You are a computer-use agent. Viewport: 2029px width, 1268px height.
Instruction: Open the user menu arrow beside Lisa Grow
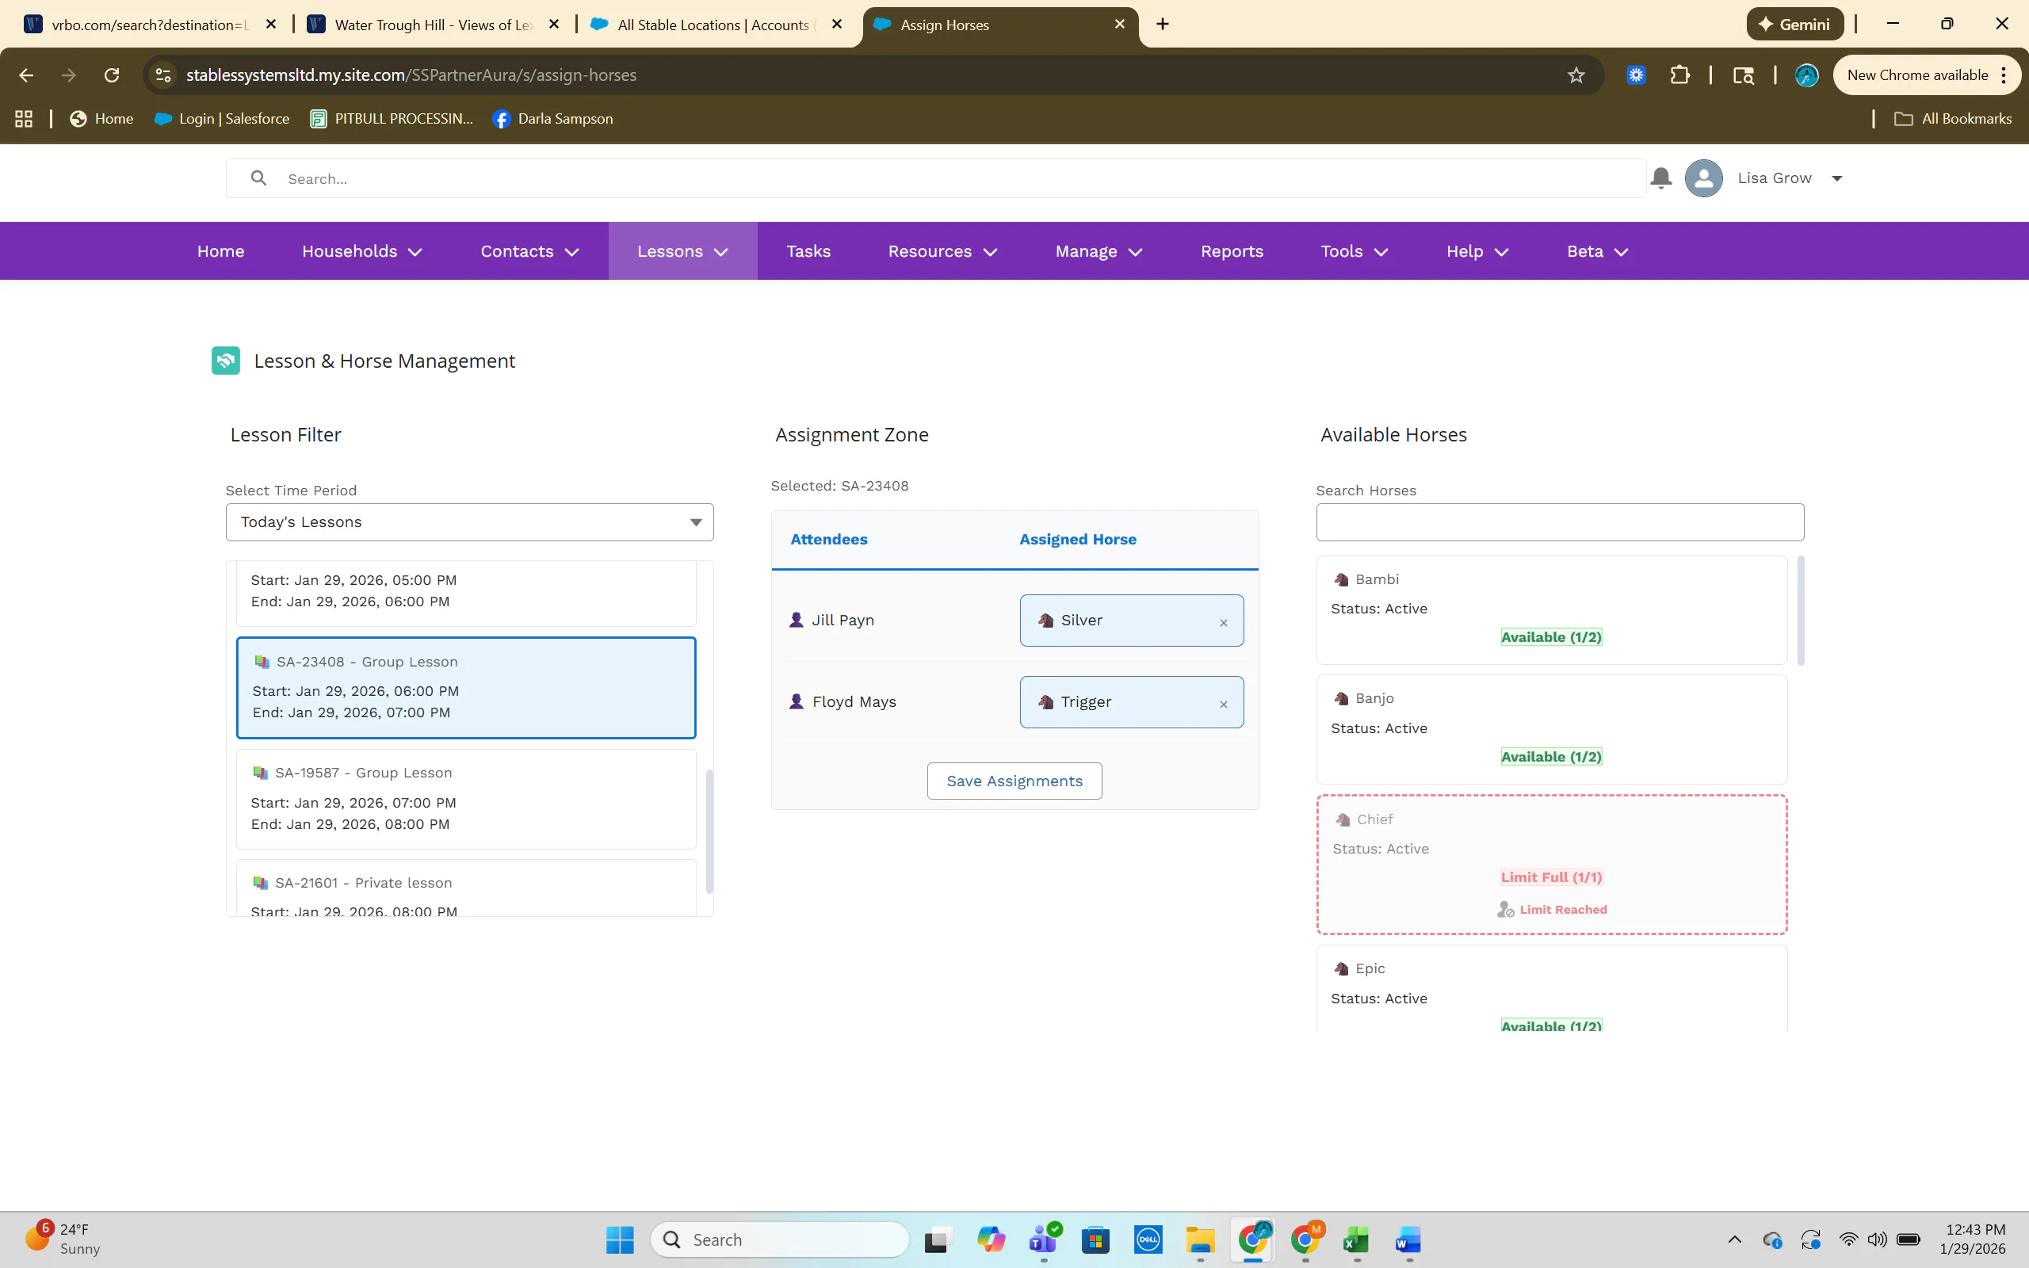1837,178
